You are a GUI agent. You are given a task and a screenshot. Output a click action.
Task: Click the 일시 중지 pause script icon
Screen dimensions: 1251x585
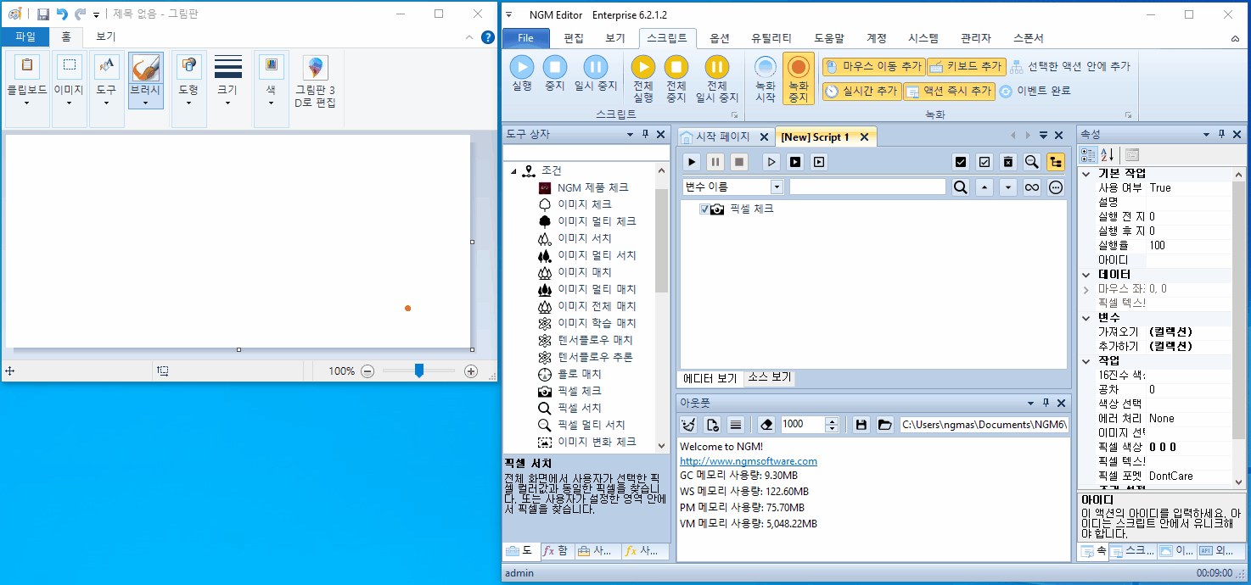(596, 67)
